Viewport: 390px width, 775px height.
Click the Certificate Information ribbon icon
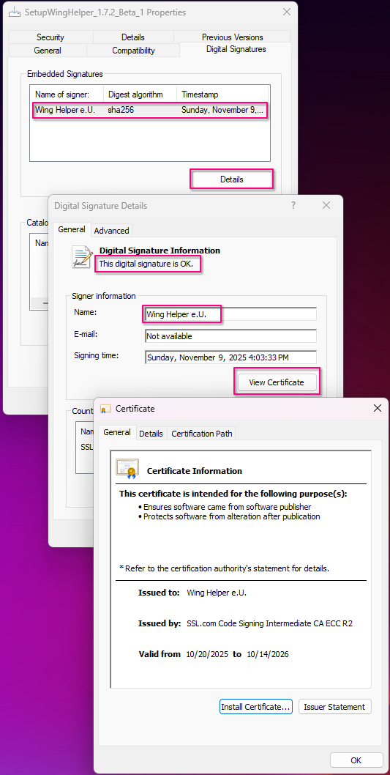click(127, 470)
